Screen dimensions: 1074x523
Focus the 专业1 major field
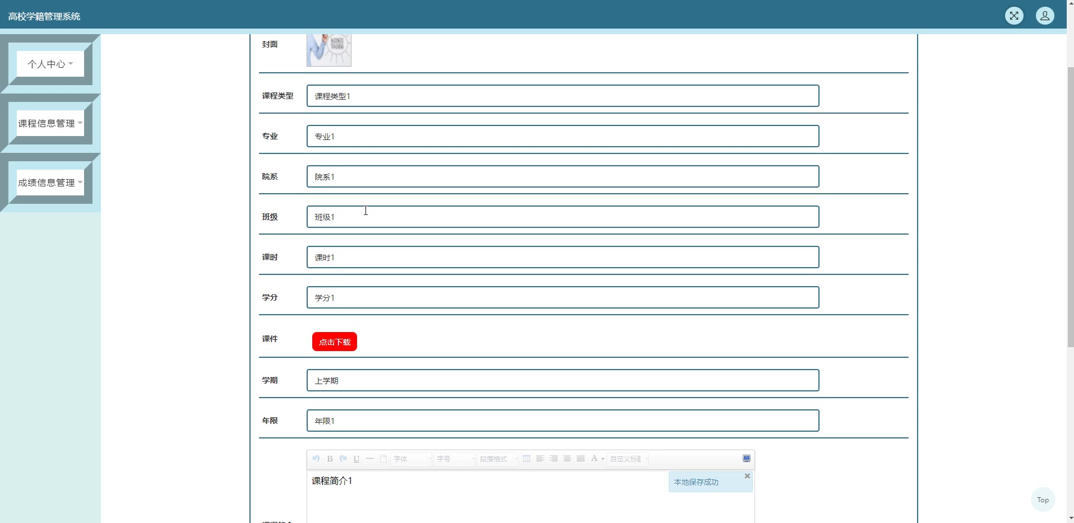(x=563, y=136)
